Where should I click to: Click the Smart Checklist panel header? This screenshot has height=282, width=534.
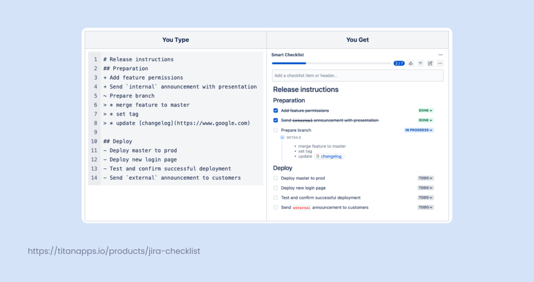point(288,54)
